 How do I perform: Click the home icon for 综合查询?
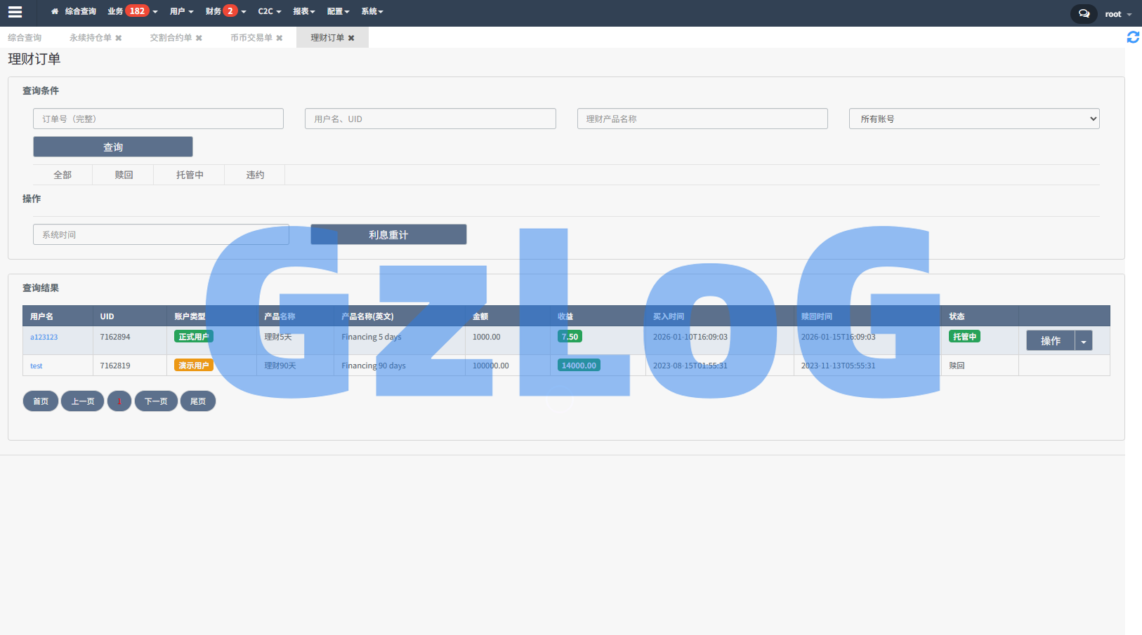pyautogui.click(x=55, y=12)
